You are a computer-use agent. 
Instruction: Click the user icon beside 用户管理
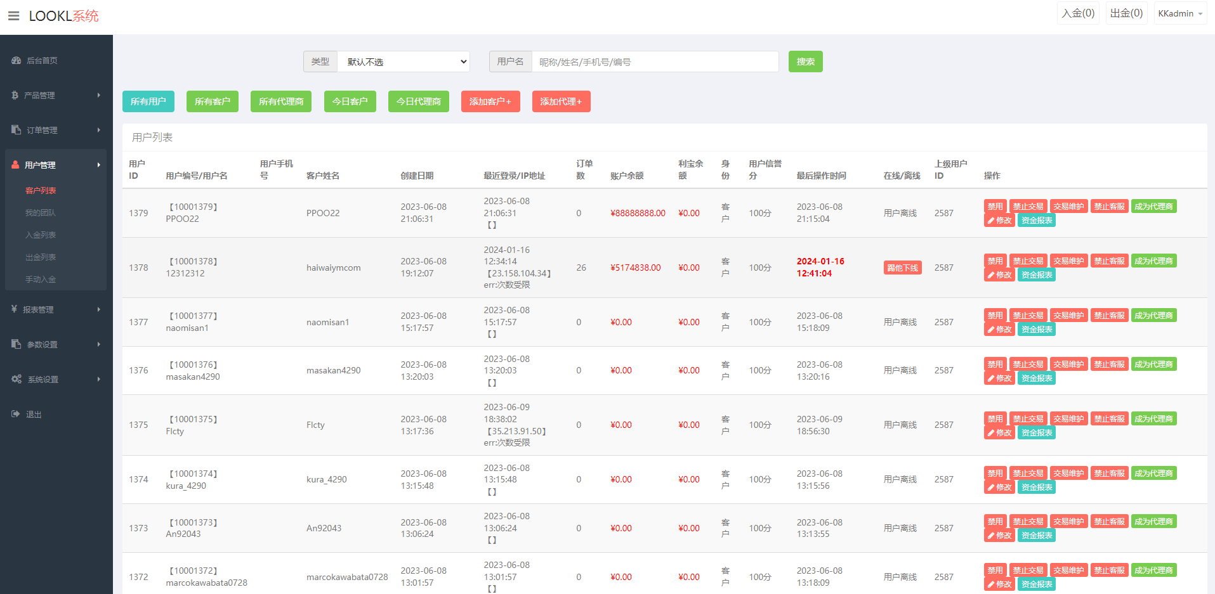tap(16, 165)
